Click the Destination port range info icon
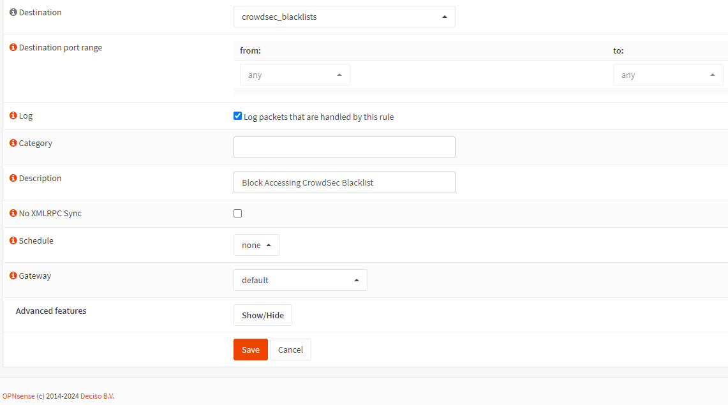 (x=11, y=47)
